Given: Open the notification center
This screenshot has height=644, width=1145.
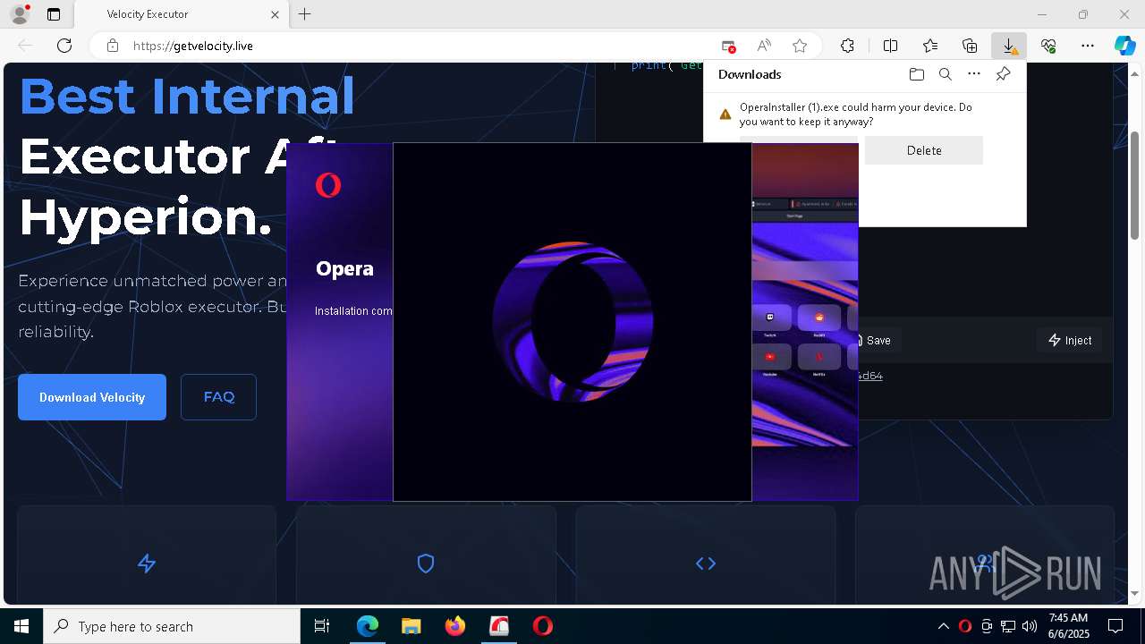Looking at the screenshot, I should (x=1115, y=626).
